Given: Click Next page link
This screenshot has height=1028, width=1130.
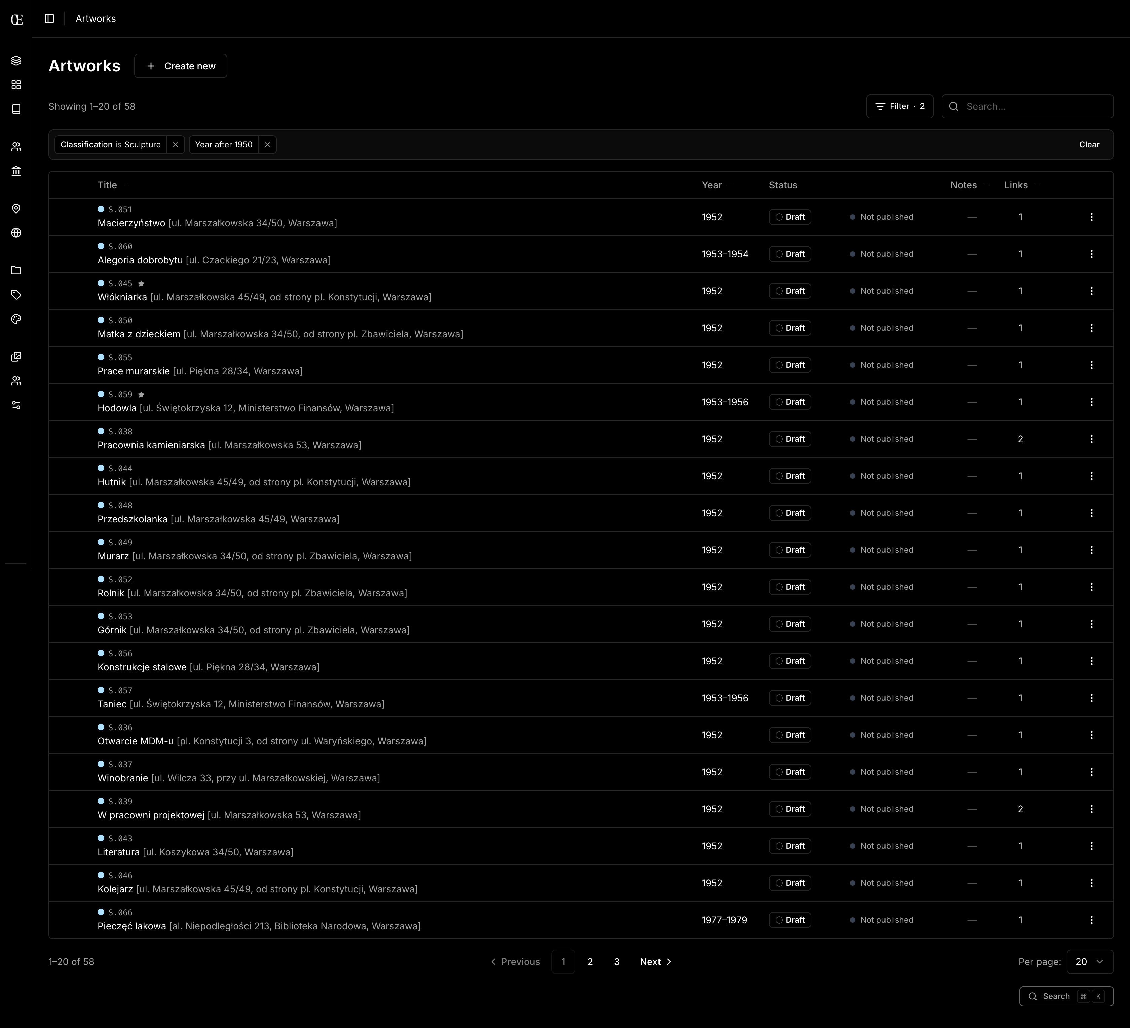Looking at the screenshot, I should coord(655,962).
